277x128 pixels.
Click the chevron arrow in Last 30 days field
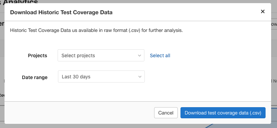pos(140,77)
